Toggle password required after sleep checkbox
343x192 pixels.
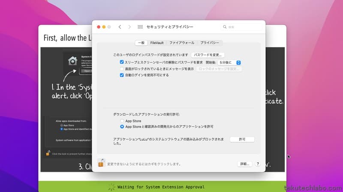122,62
